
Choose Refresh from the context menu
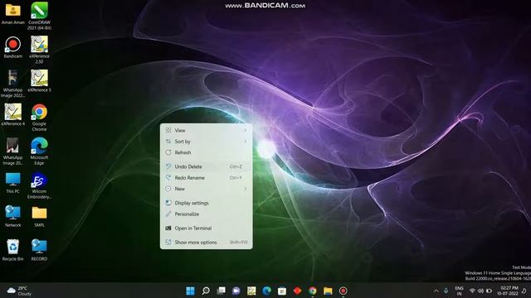[x=207, y=152]
